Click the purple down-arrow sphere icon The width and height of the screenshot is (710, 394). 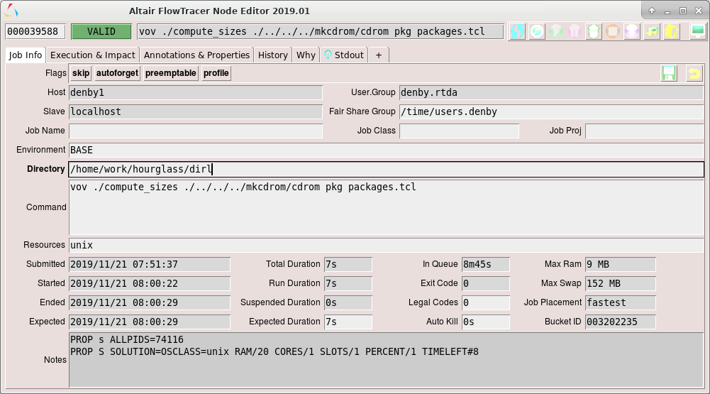pyautogui.click(x=632, y=31)
